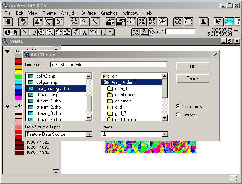Screen dimensions: 242x184
Task: Select stream_1.shp in the file list
Action: pyautogui.click(x=56, y=101)
